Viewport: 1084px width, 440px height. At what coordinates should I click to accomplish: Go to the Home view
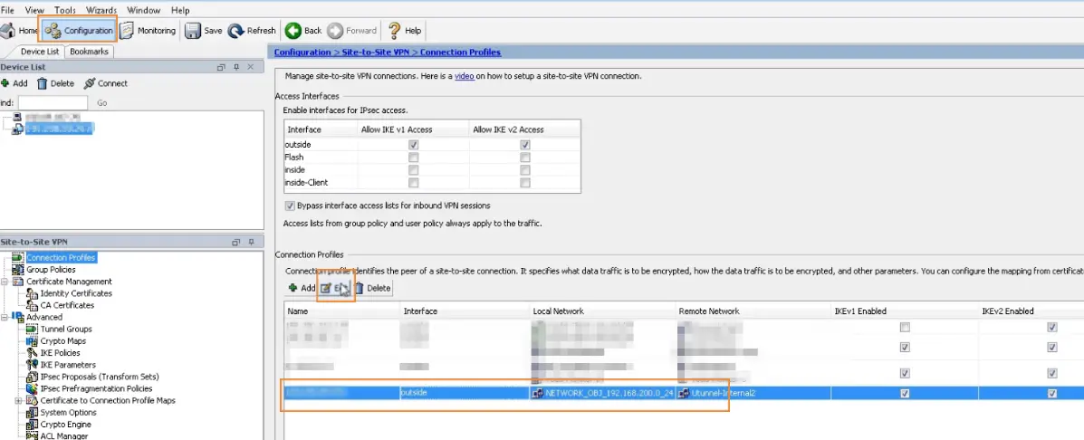19,31
